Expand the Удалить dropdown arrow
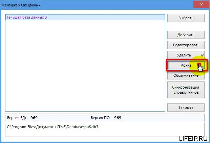 tap(202, 55)
